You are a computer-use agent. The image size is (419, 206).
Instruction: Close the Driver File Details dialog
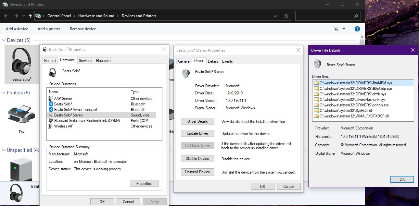[x=413, y=50]
